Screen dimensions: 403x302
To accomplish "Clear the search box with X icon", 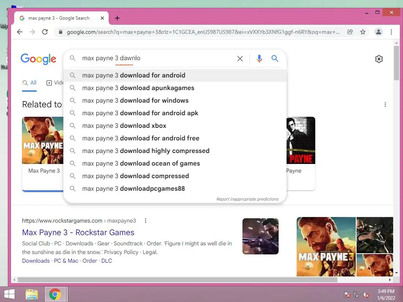I will [240, 59].
